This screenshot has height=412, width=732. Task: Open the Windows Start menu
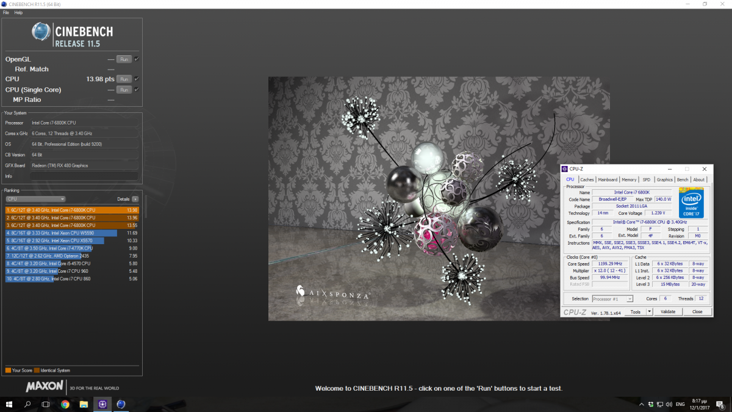pyautogui.click(x=10, y=404)
